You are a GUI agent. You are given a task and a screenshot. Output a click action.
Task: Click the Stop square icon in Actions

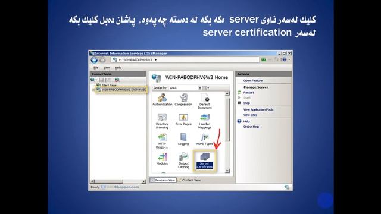tap(239, 103)
